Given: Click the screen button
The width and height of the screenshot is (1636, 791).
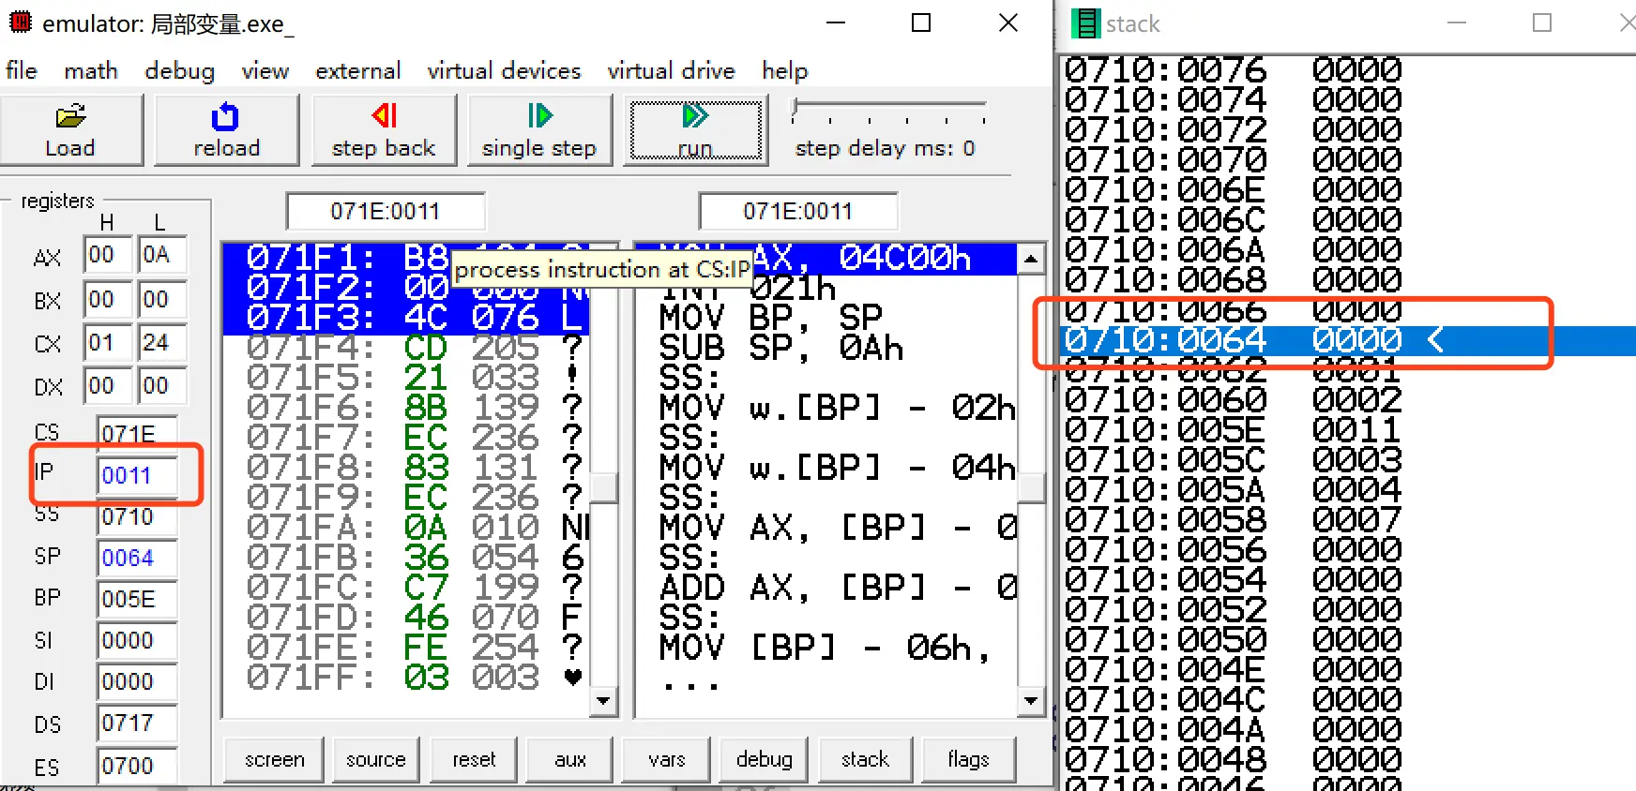Looking at the screenshot, I should point(274,759).
